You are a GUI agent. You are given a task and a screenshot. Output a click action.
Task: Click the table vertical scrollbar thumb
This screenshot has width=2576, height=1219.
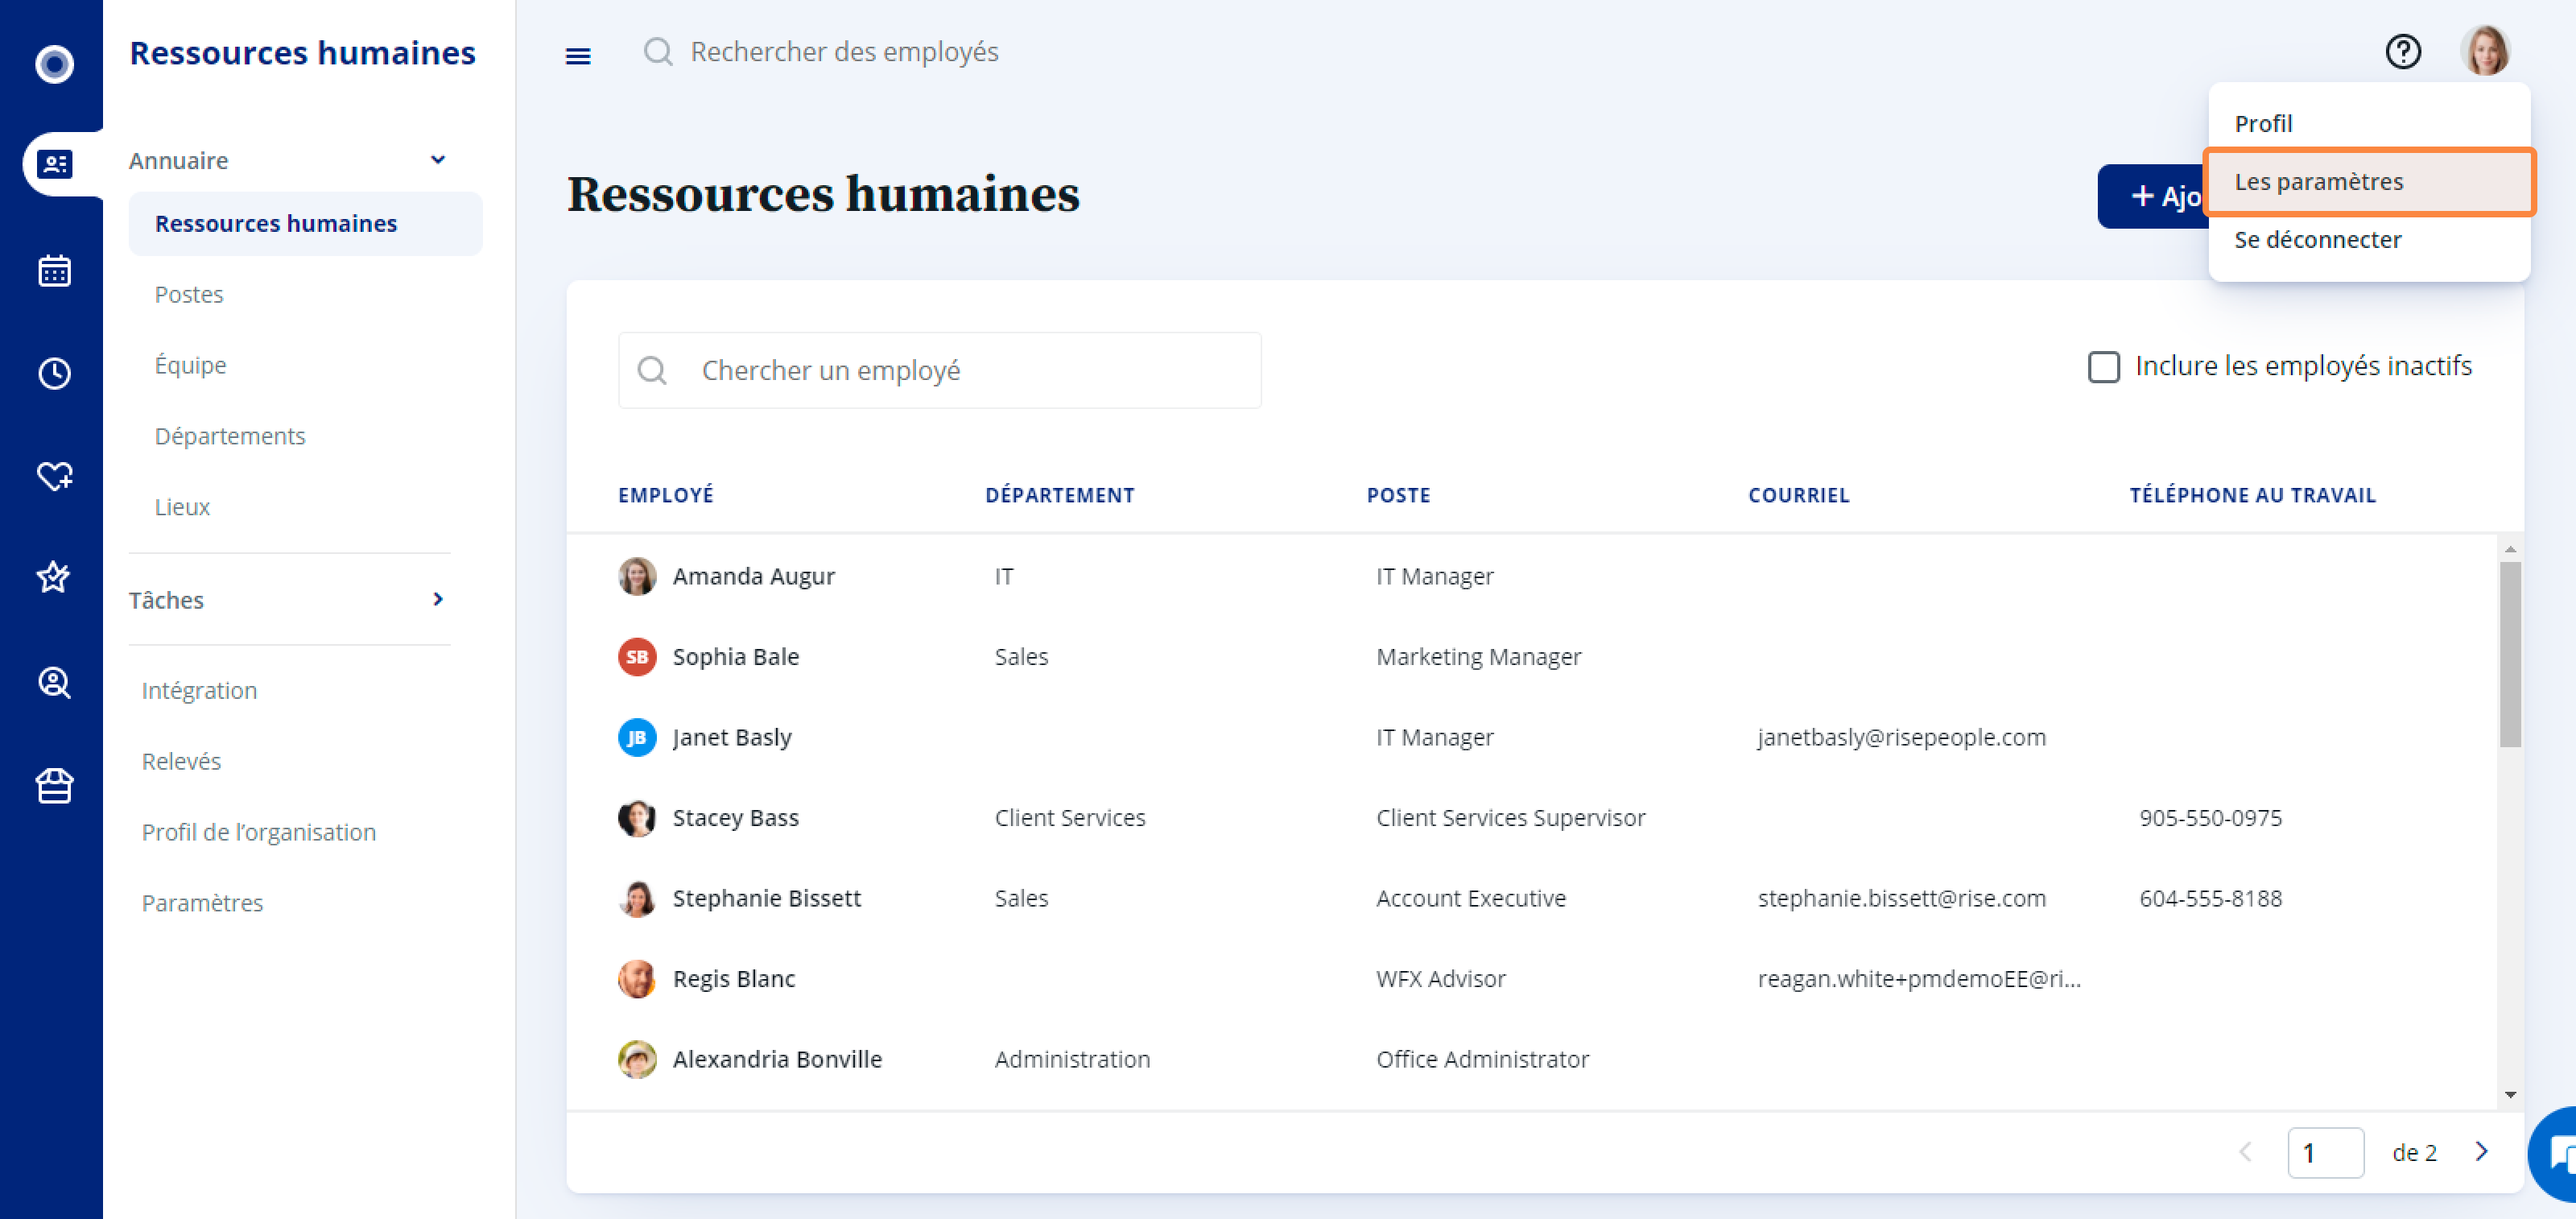click(x=2510, y=654)
